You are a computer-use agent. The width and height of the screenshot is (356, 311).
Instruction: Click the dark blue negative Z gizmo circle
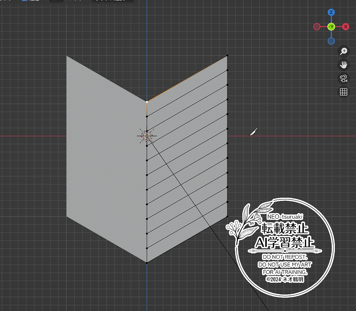pyautogui.click(x=331, y=41)
